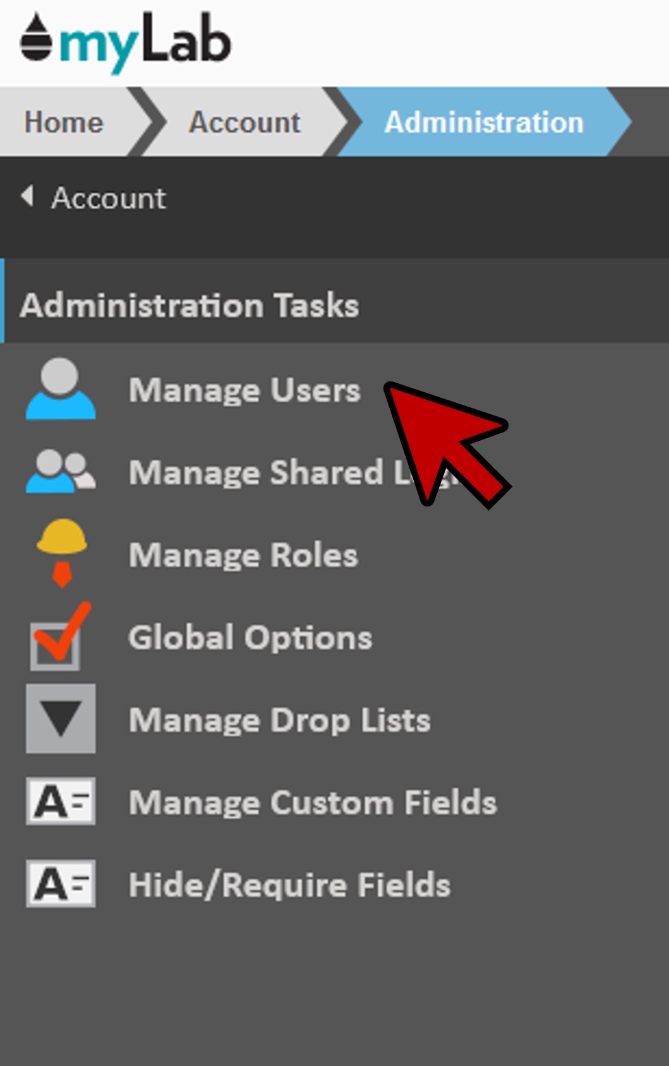Click the Global Options checkmark icon
This screenshot has height=1066, width=669.
click(59, 638)
